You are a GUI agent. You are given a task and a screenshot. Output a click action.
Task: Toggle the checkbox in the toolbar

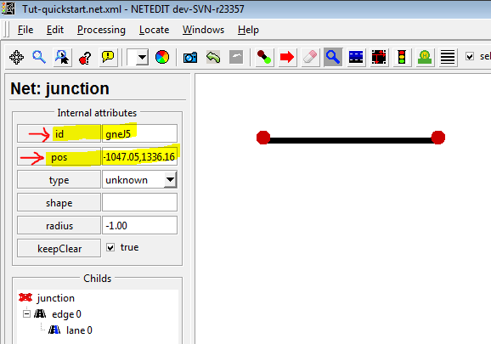tap(470, 56)
